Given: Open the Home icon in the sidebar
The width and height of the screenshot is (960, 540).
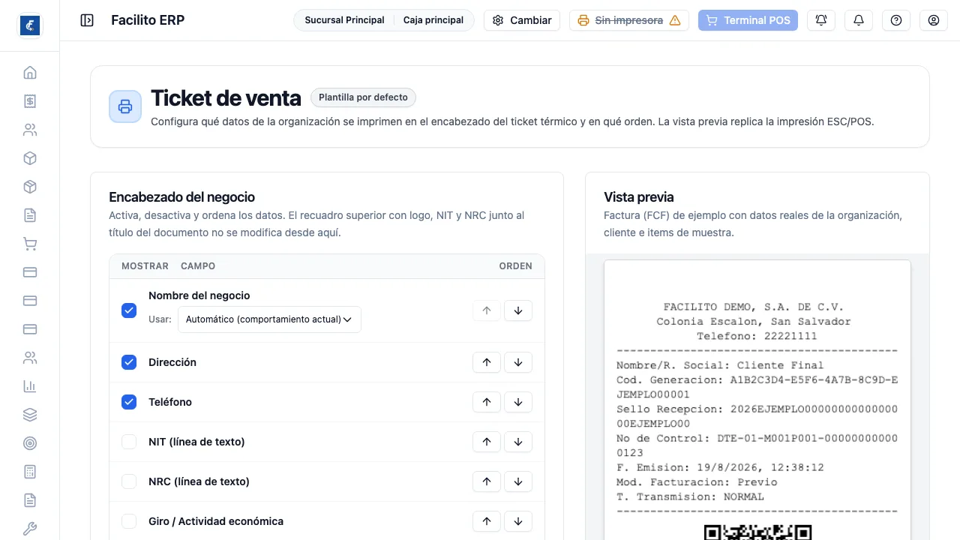Looking at the screenshot, I should [30, 73].
